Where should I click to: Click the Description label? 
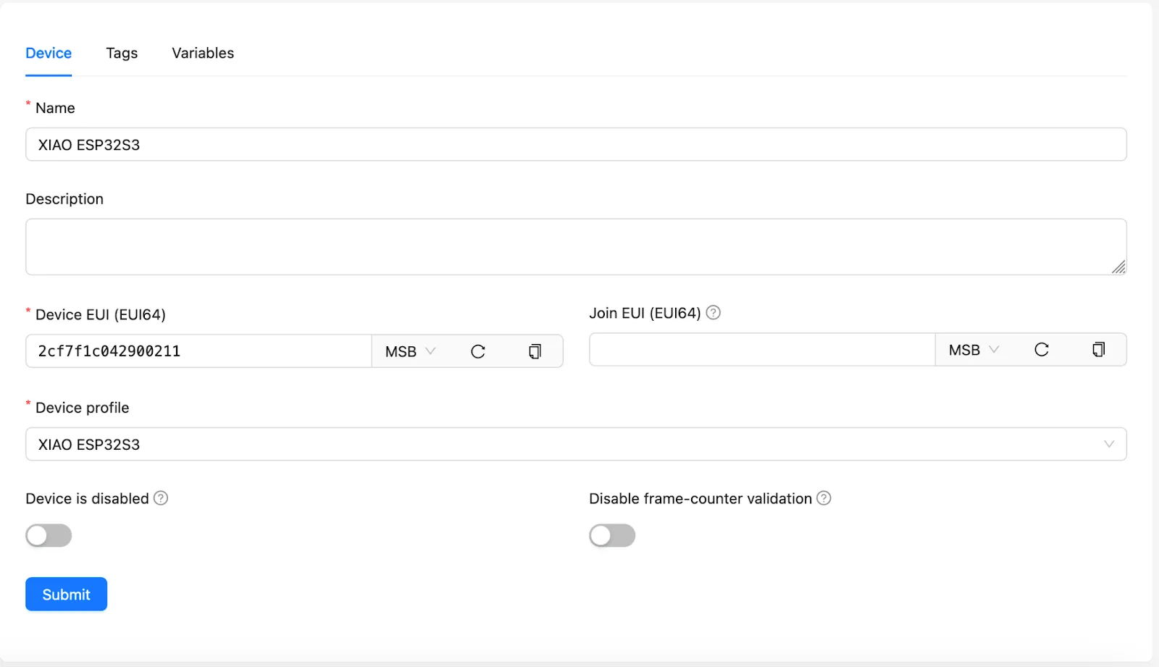64,199
